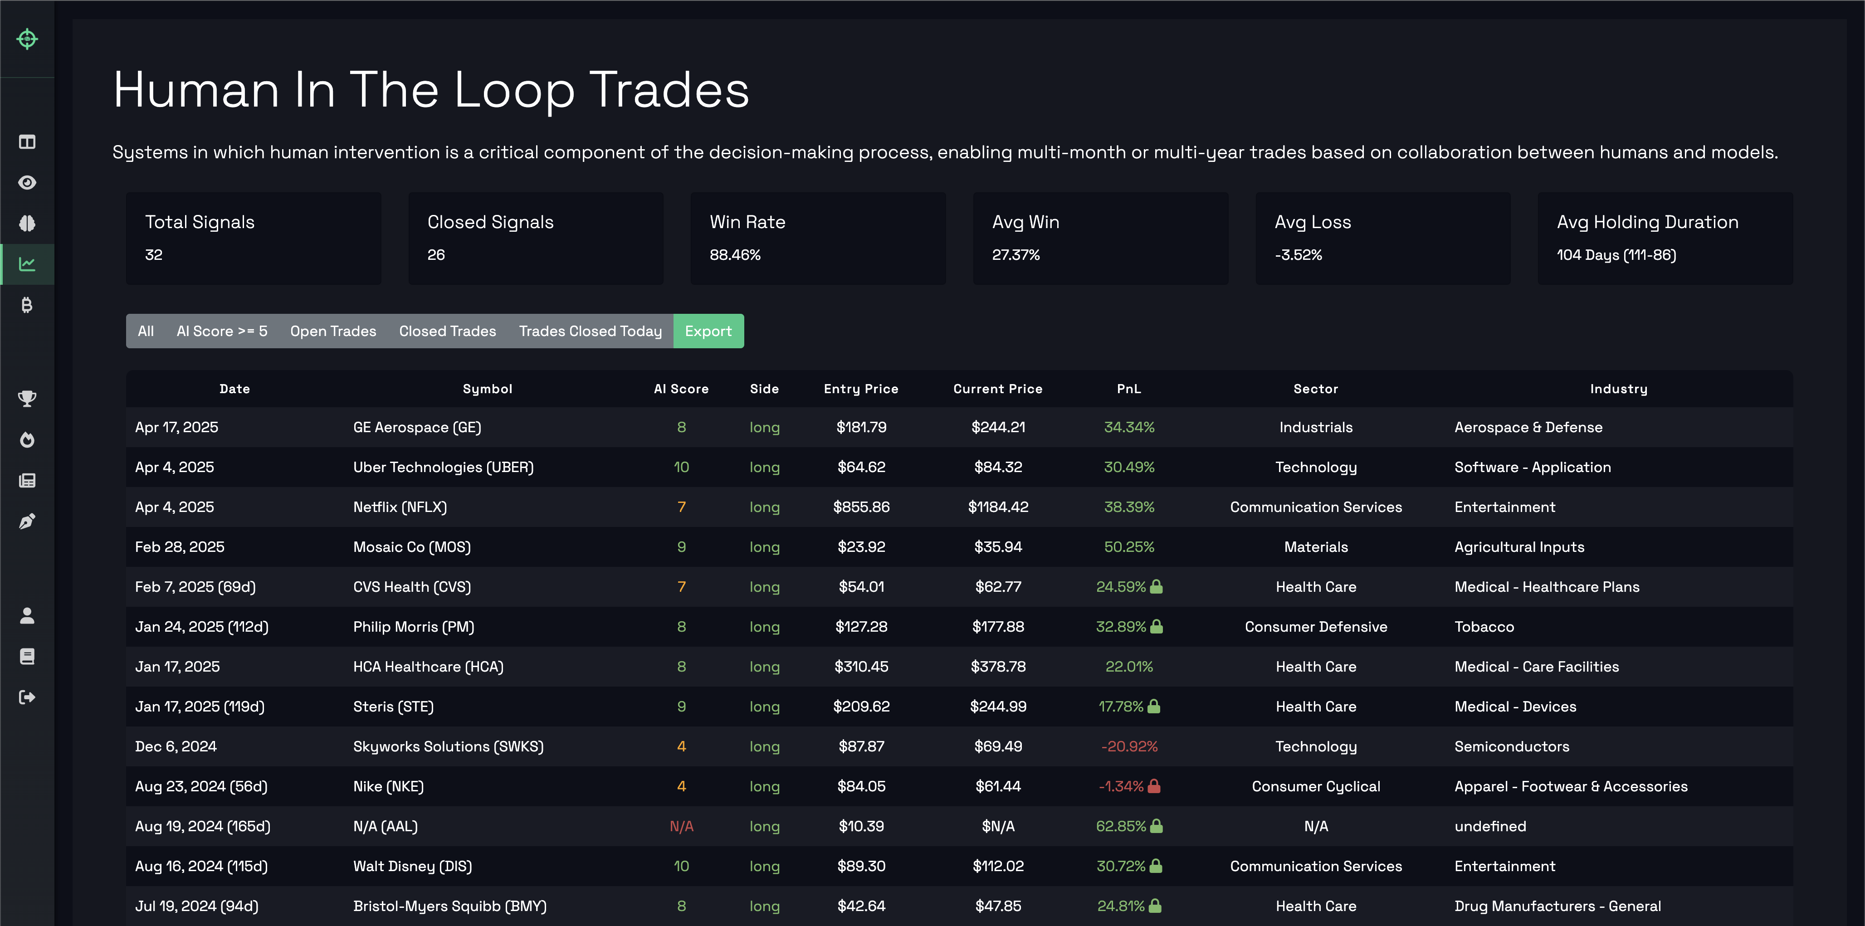The height and width of the screenshot is (926, 1865).
Task: Select Trades Closed Today filter
Action: (x=590, y=331)
